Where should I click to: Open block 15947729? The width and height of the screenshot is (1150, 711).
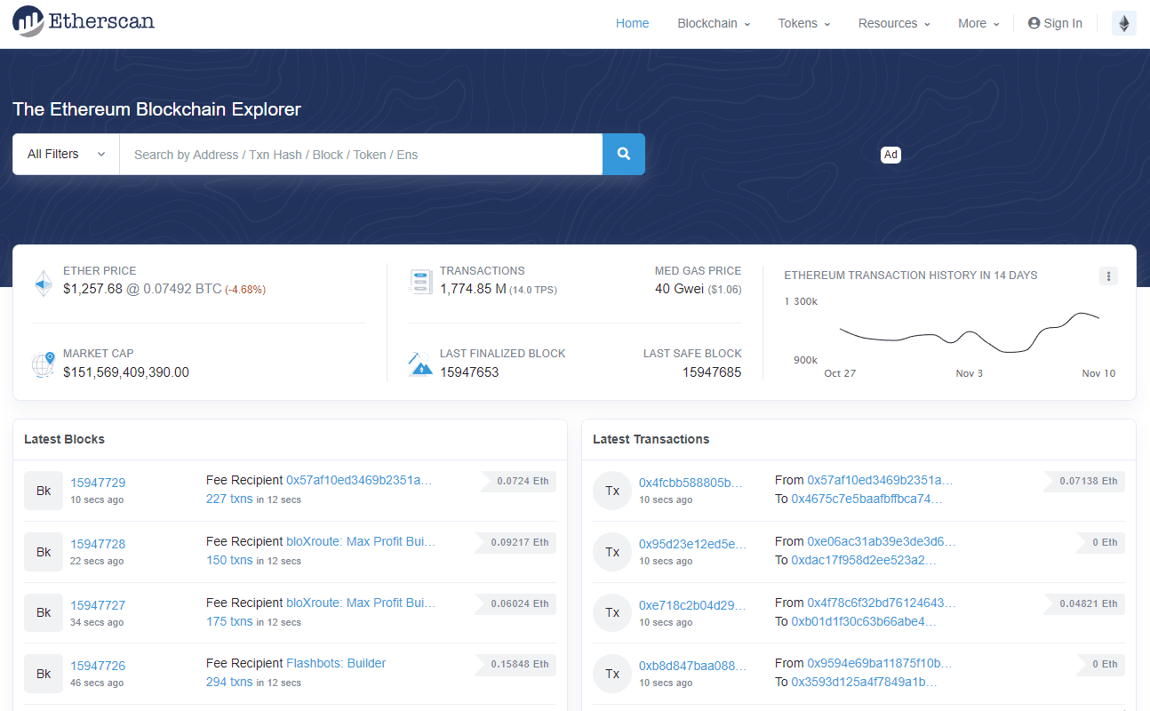(x=98, y=483)
